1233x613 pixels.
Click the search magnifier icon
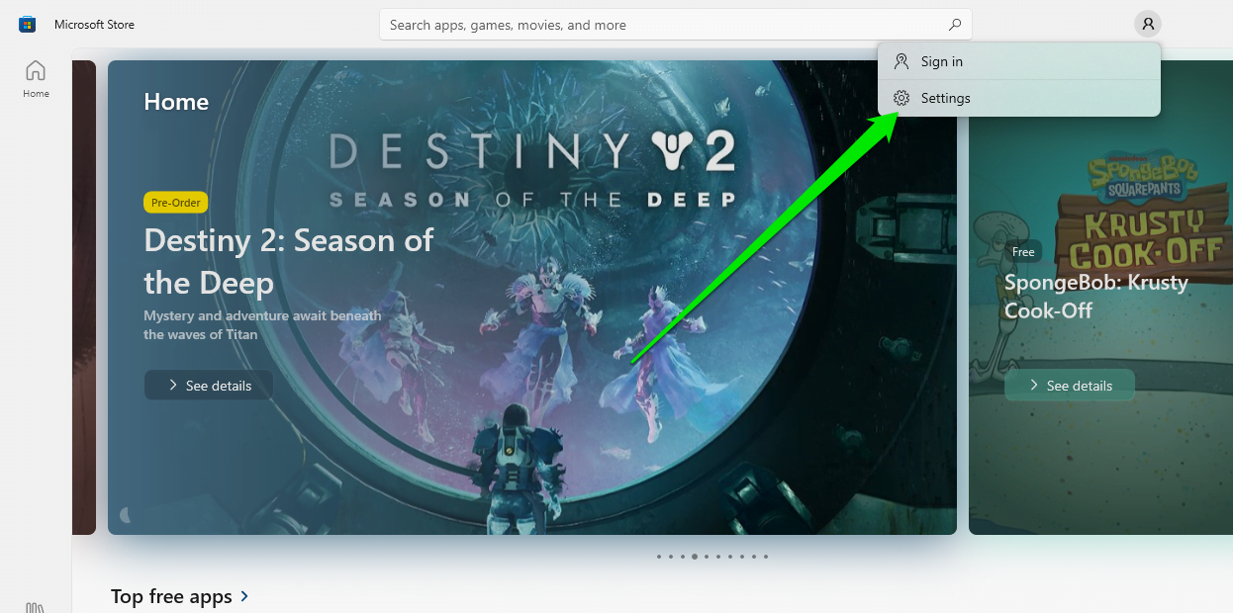955,25
